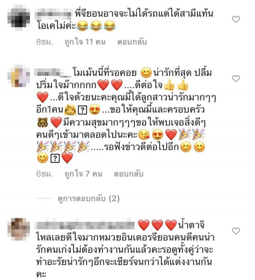The height and width of the screenshot is (280, 255).
Task: Tap the heart beside the third comment
Action: coord(236,231)
